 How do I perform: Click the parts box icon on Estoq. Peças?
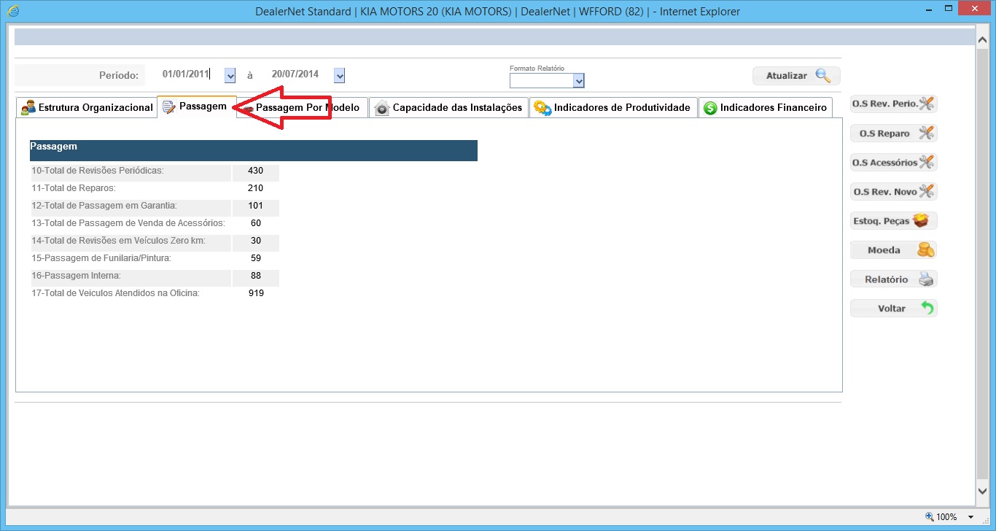pos(921,220)
